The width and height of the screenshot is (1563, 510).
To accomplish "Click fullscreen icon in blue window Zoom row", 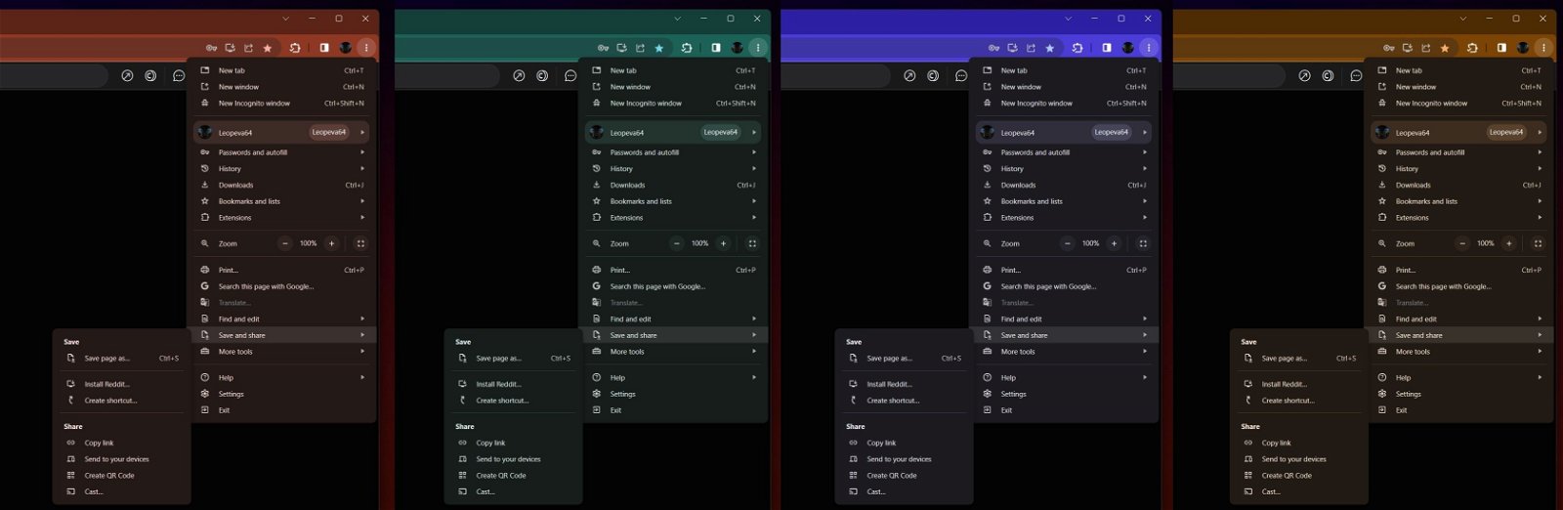I will (1143, 243).
